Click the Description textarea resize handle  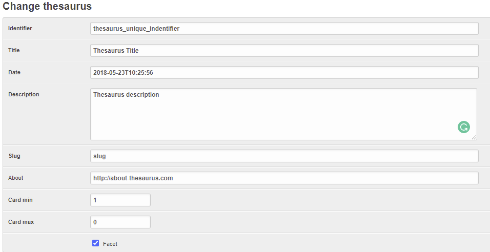coord(474,137)
